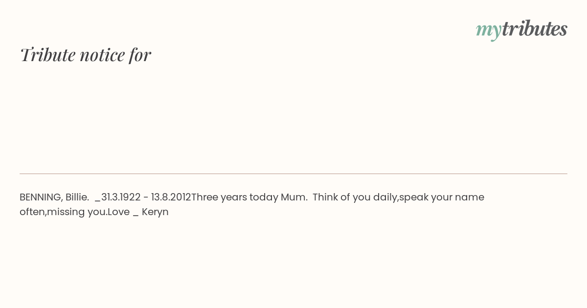This screenshot has height=308, width=587.
Task: Click the word "for" in the heading
Action: 140,55
